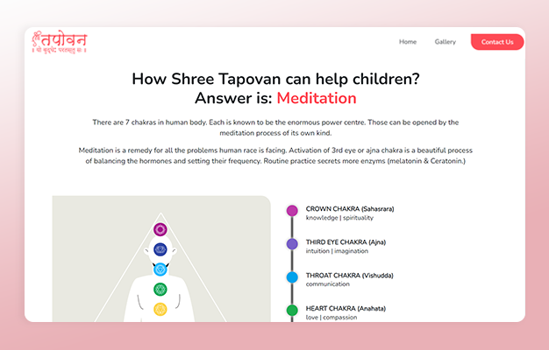Click the 'love | compassion' text

point(332,317)
